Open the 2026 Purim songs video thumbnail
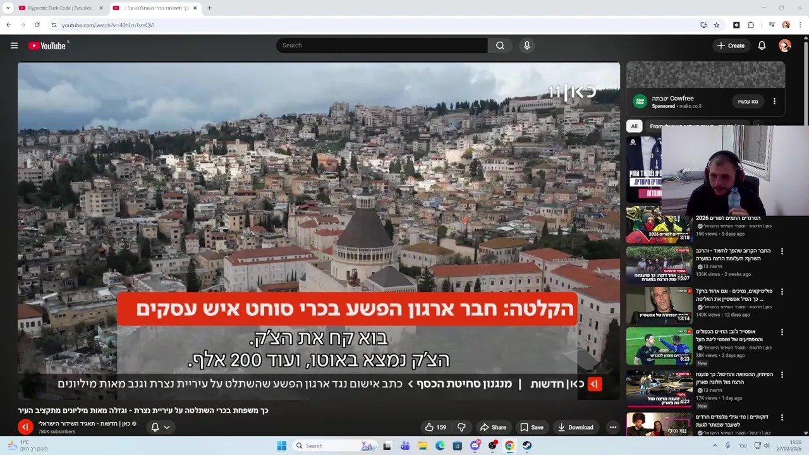The image size is (809, 455). [659, 225]
